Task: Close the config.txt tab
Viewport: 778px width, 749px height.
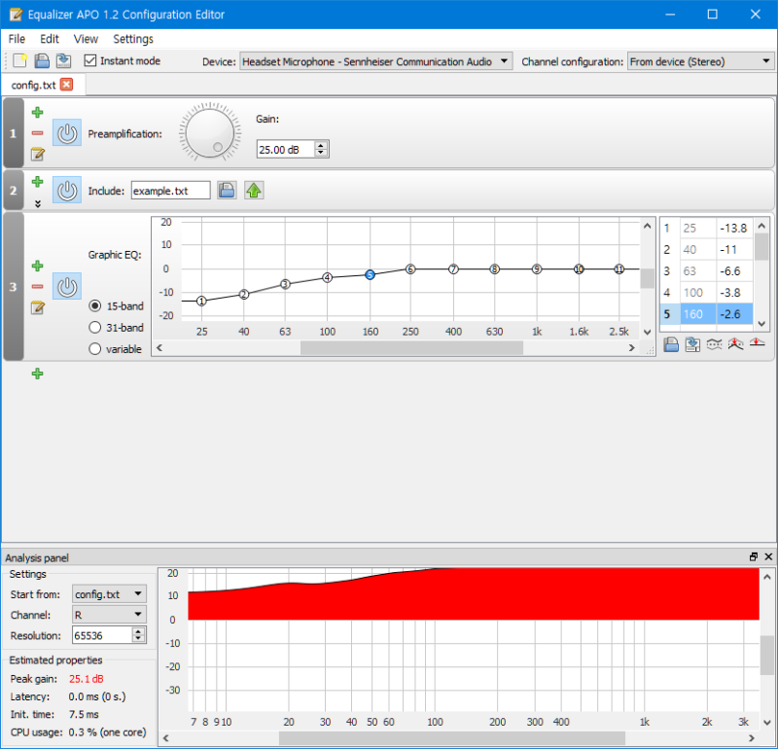Action: [66, 85]
